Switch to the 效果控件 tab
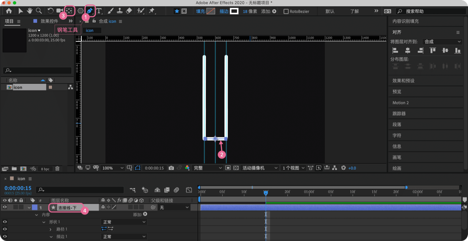 pos(49,21)
